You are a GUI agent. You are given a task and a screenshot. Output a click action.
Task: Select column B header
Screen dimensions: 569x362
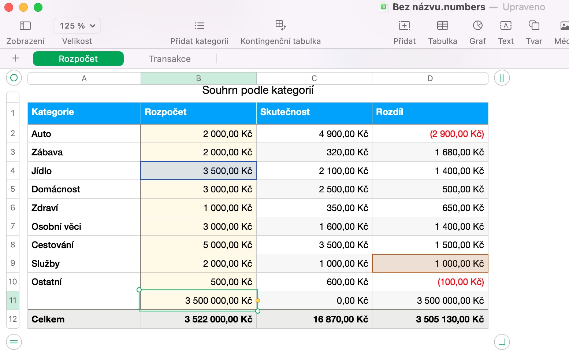tap(198, 78)
